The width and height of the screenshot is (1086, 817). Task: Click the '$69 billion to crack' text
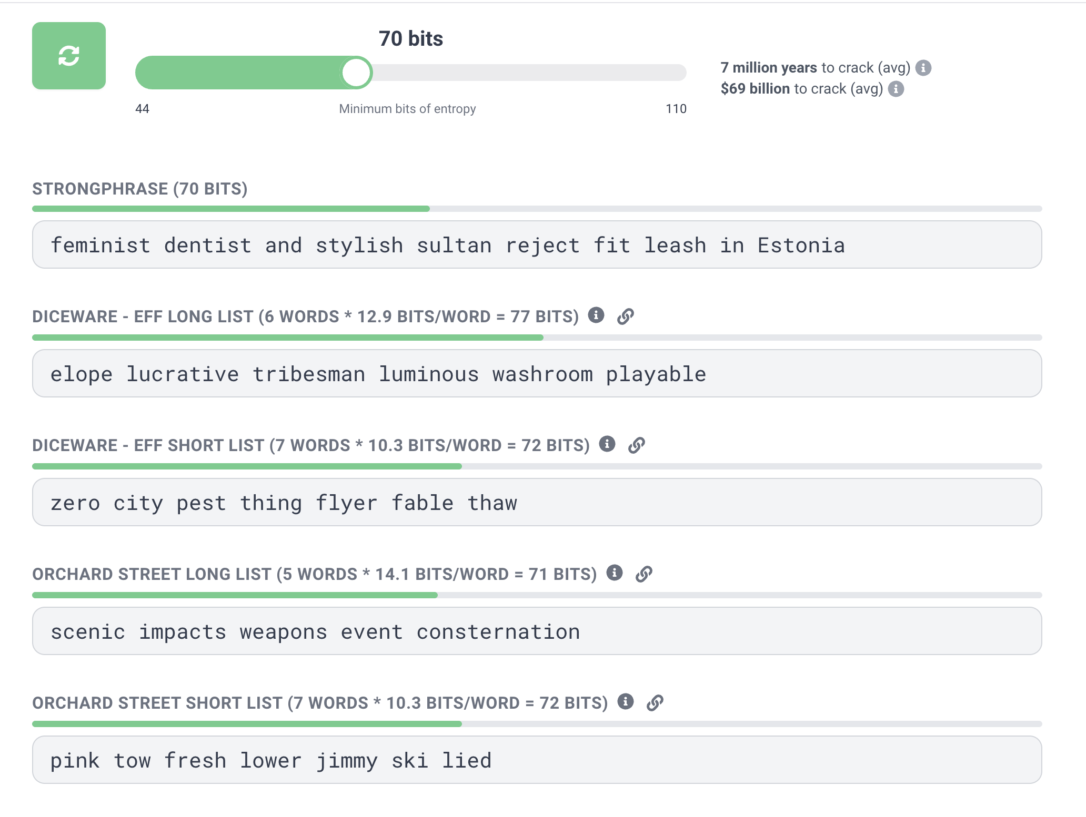pos(802,89)
